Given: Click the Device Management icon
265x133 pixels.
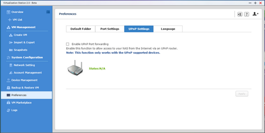Looking at the screenshot, I should [x=8, y=80].
